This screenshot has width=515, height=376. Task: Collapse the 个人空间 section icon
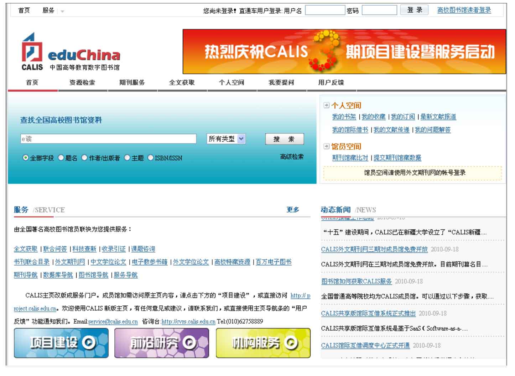click(326, 105)
